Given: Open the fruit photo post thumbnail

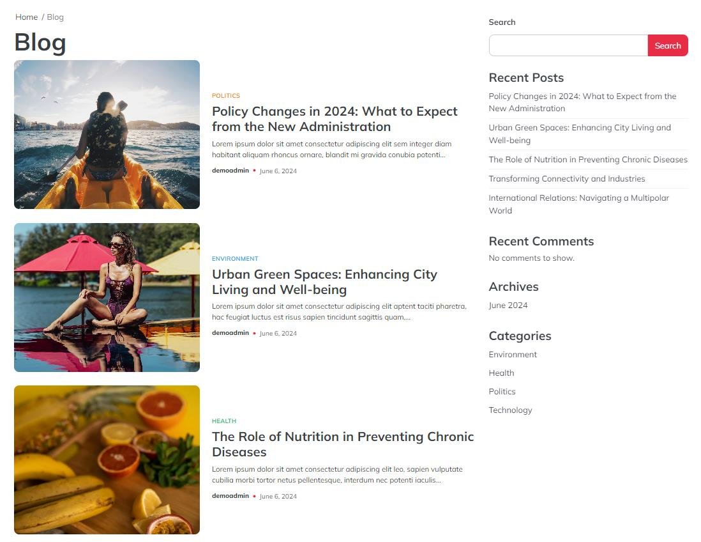Looking at the screenshot, I should coord(107,460).
